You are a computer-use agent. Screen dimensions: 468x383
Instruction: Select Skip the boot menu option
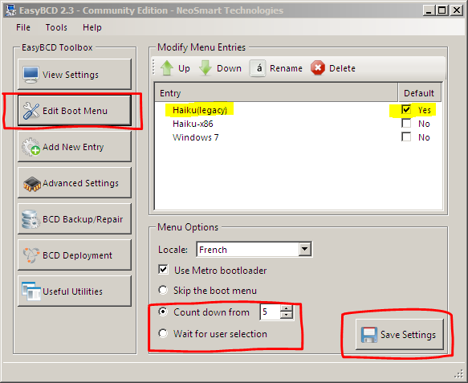pyautogui.click(x=163, y=290)
